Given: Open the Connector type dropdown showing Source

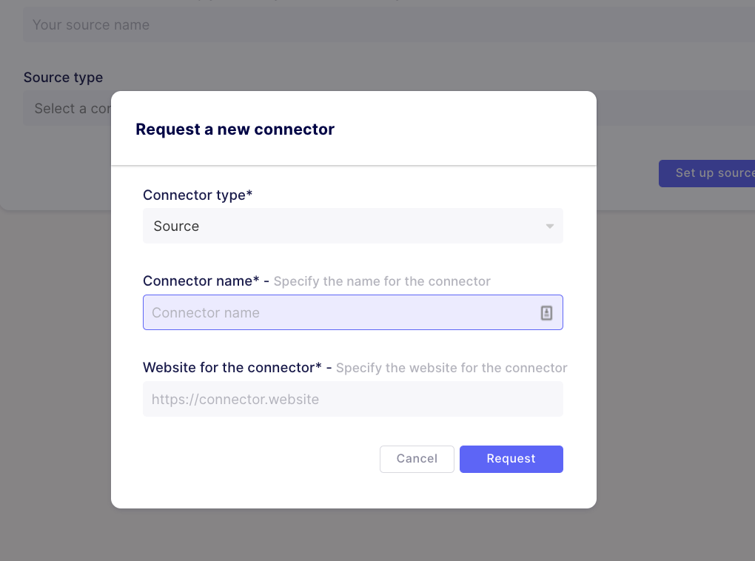Looking at the screenshot, I should 353,226.
